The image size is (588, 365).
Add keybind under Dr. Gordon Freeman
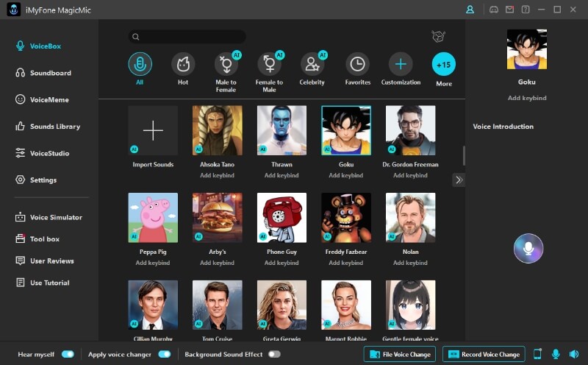[410, 175]
